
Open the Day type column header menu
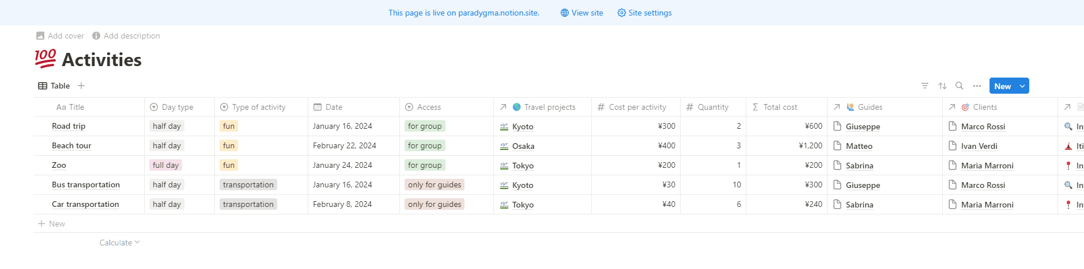(x=178, y=107)
